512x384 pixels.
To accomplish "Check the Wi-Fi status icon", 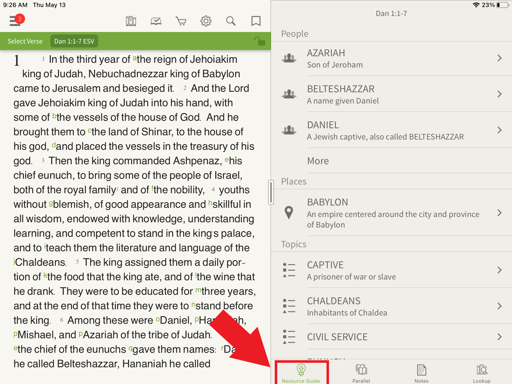I will pyautogui.click(x=476, y=5).
